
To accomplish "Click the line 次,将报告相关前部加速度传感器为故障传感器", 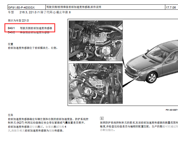I will (36, 131).
